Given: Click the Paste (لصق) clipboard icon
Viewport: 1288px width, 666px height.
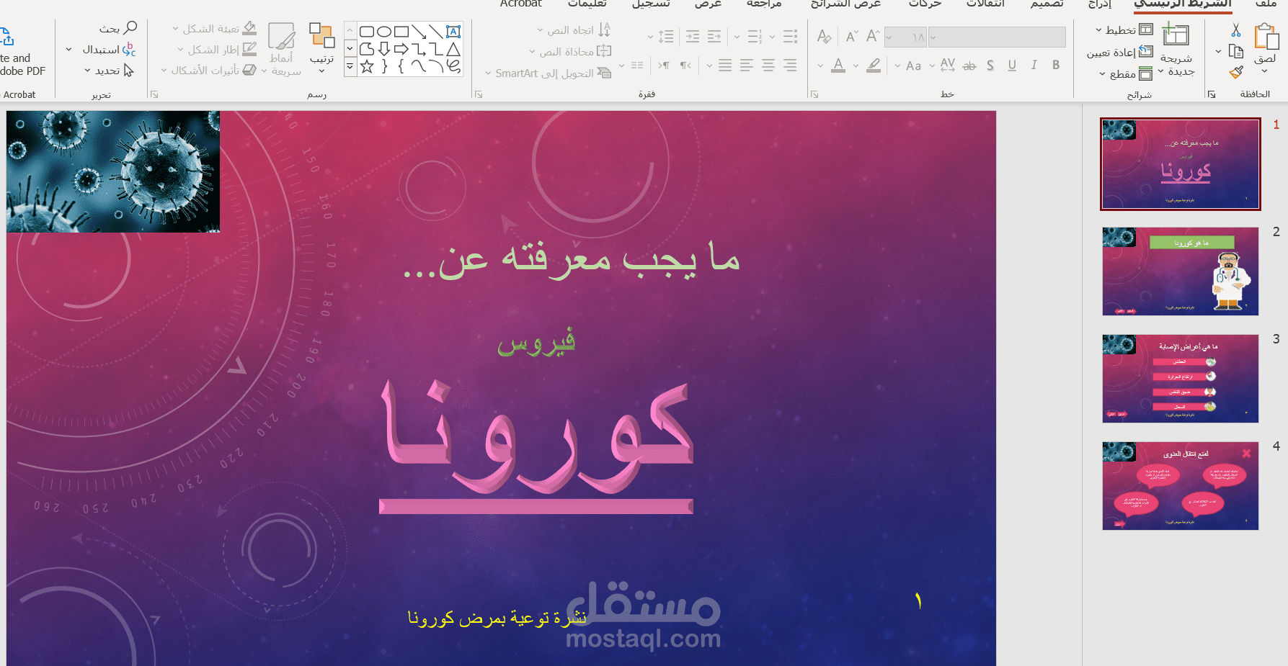Looking at the screenshot, I should click(x=1266, y=37).
